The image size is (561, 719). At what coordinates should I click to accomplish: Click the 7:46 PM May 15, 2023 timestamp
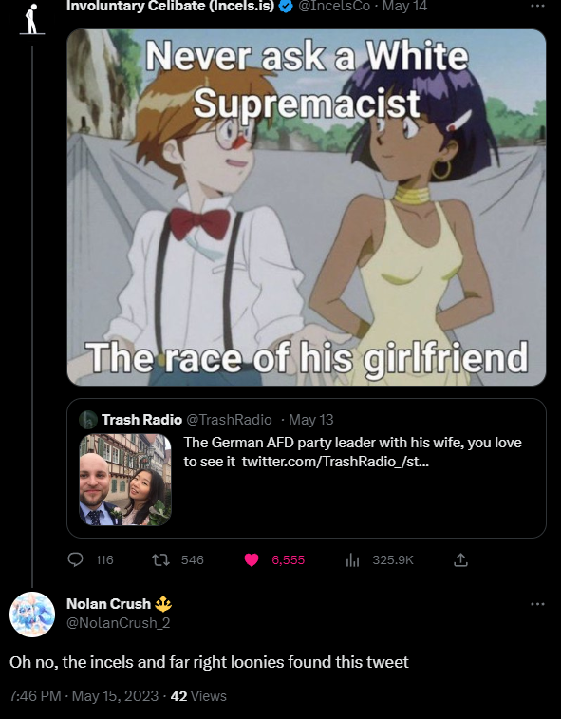click(84, 696)
